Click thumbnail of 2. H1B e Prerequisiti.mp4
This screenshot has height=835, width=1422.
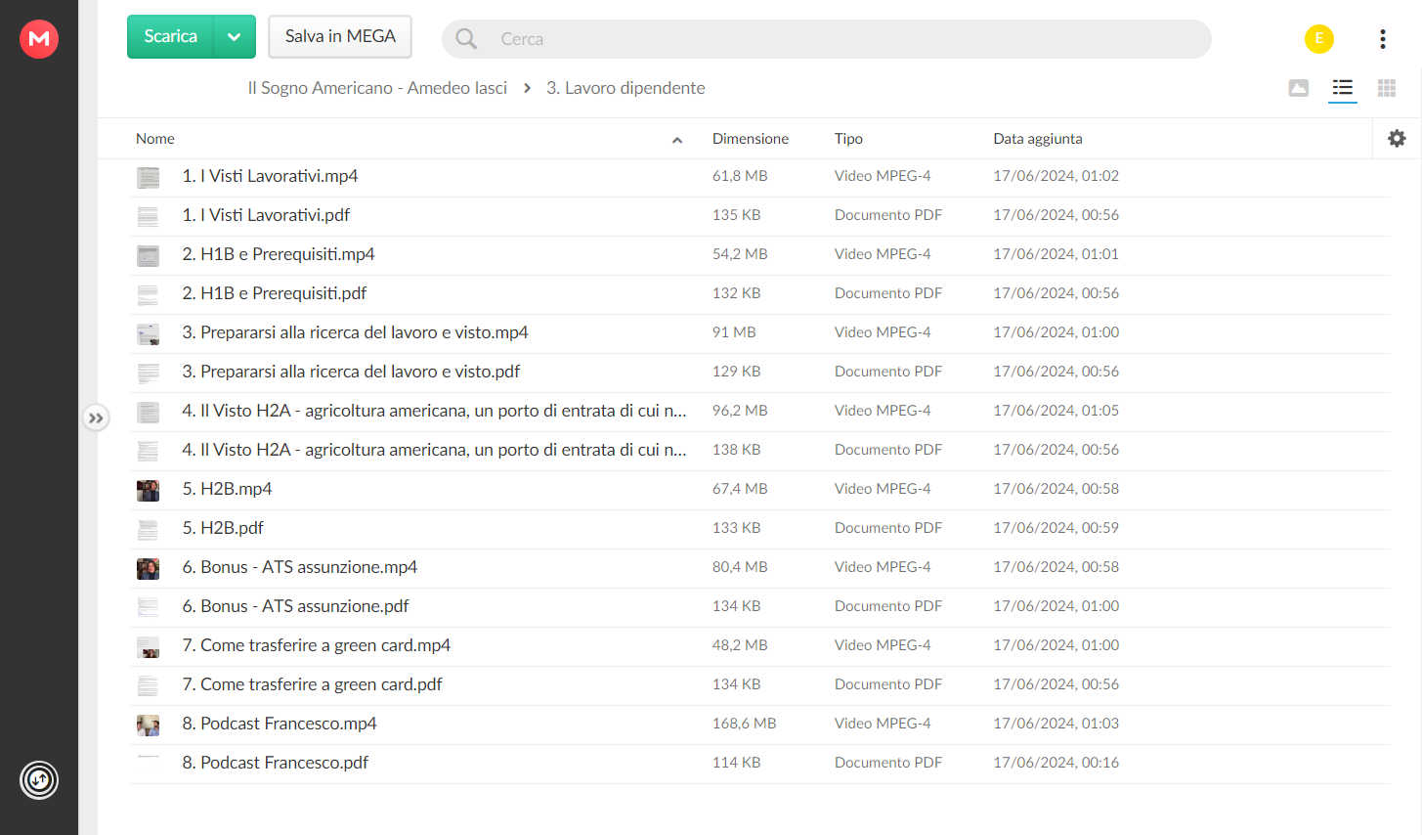tap(148, 256)
